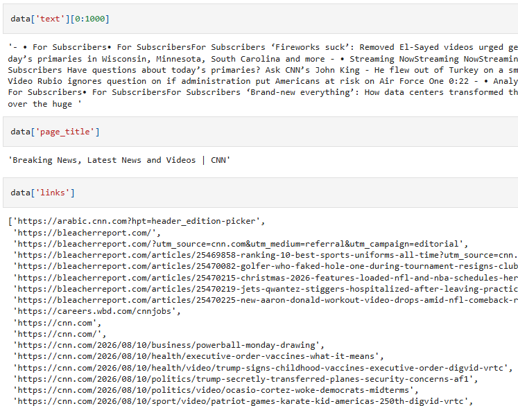Viewport: 518px width, 406px height.
Task: Click the christmas-2026-features article URL
Action: (266, 278)
